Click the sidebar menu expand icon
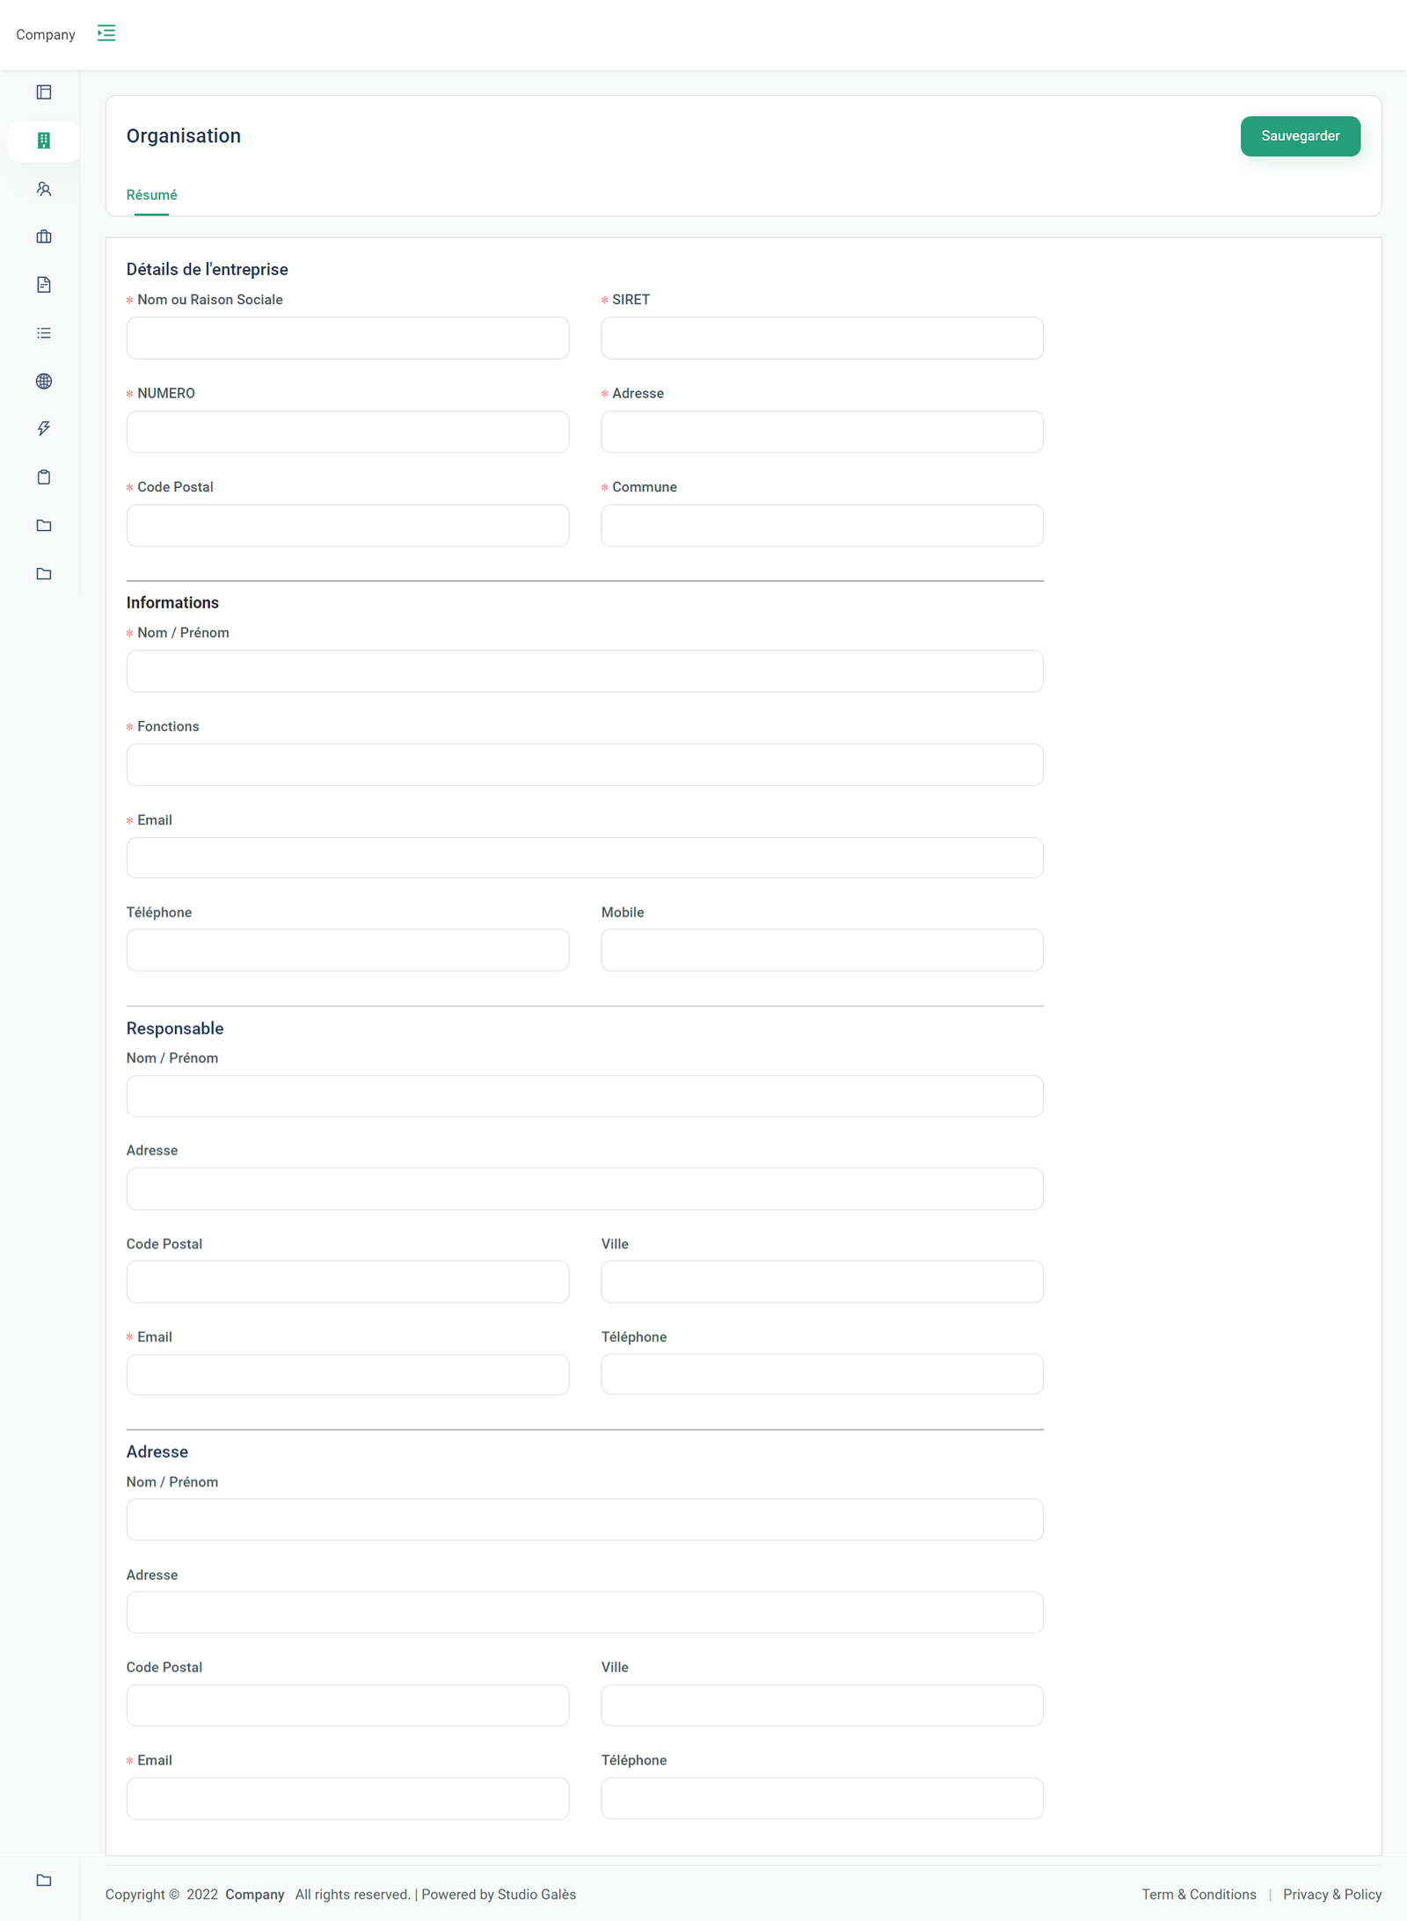Image resolution: width=1407 pixels, height=1921 pixels. [x=106, y=33]
